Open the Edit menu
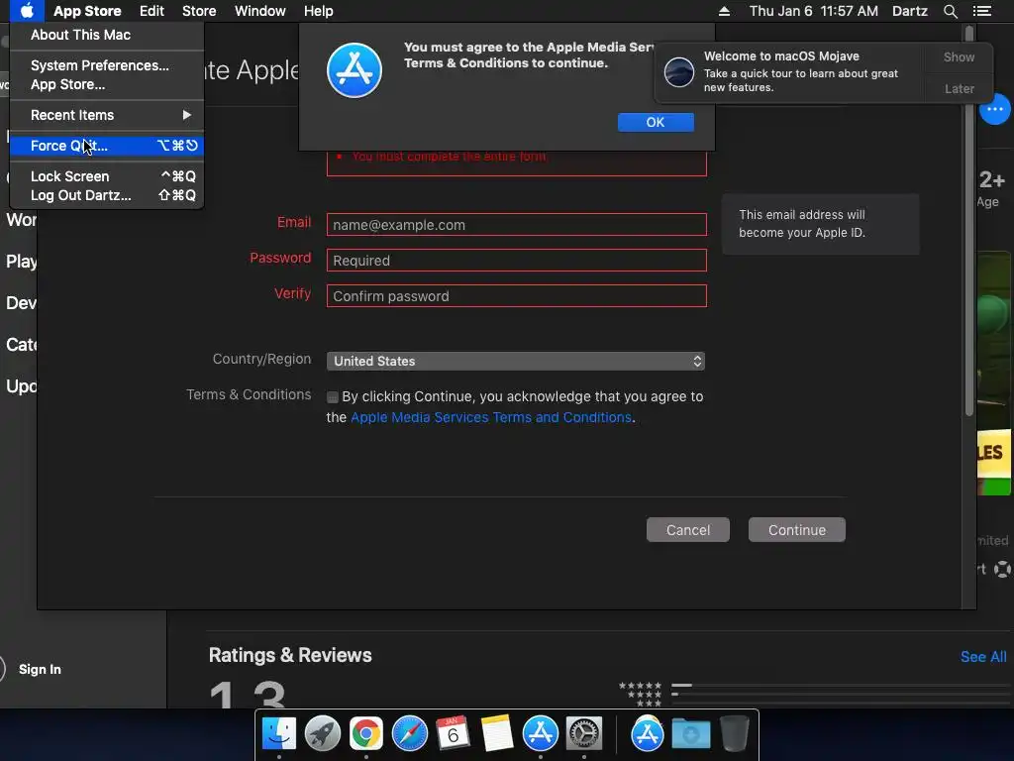1014x761 pixels. [152, 11]
